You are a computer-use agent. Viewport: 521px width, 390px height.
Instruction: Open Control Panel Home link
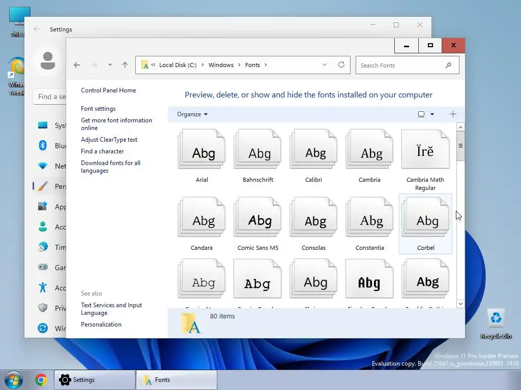click(x=108, y=90)
